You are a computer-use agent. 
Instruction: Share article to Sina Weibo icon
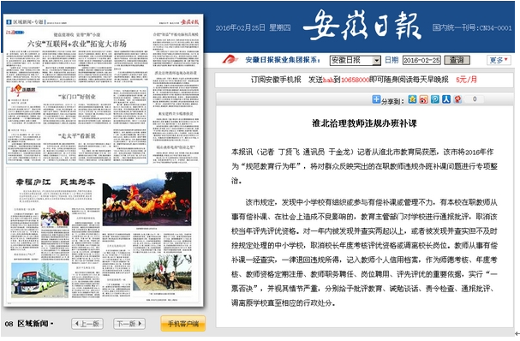click(x=423, y=99)
